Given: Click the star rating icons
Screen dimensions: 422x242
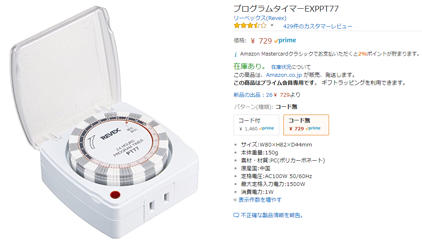Looking at the screenshot, I should [250, 26].
